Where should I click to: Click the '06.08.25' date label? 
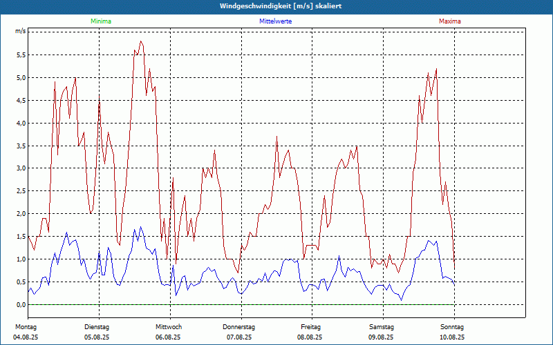point(168,337)
